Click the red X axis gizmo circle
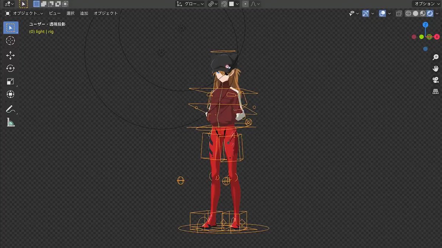 coord(437,37)
